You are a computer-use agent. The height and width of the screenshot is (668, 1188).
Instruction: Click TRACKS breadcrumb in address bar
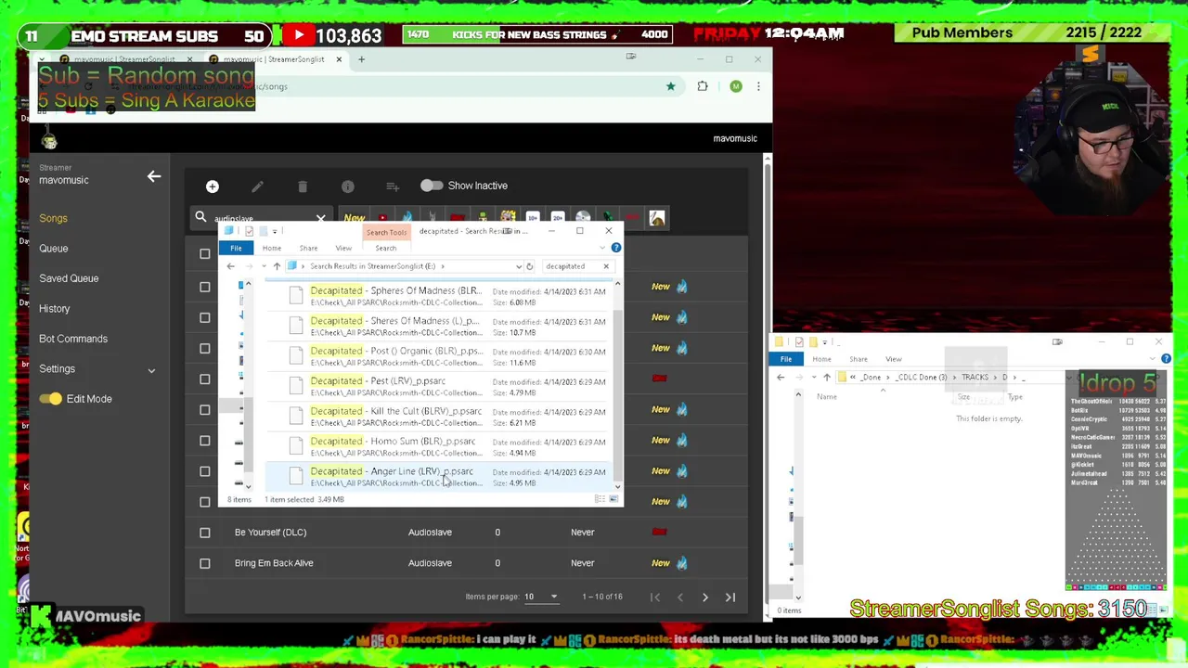[x=975, y=378]
